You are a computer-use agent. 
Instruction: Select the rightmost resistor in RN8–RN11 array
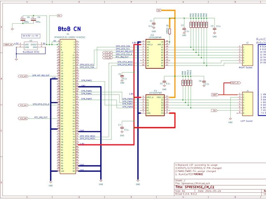tap(191, 83)
